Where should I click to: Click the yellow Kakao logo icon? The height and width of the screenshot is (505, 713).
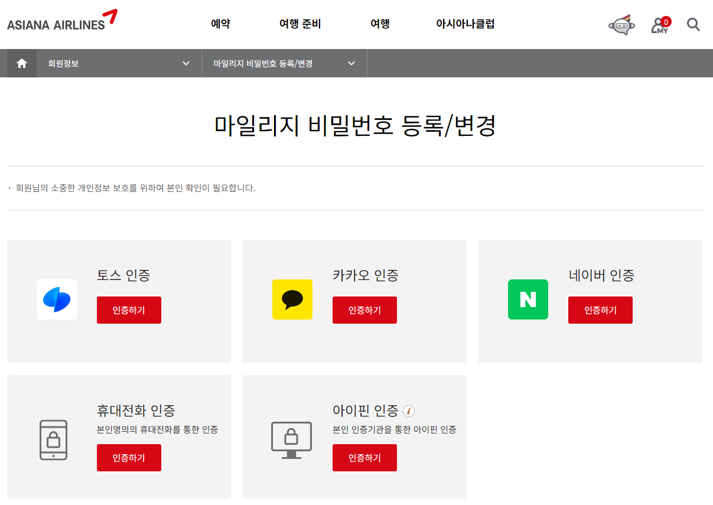pyautogui.click(x=292, y=299)
